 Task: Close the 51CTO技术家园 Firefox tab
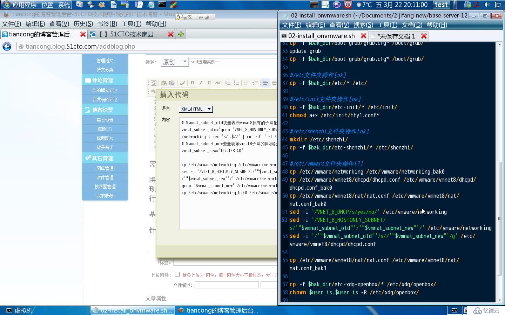[x=170, y=34]
